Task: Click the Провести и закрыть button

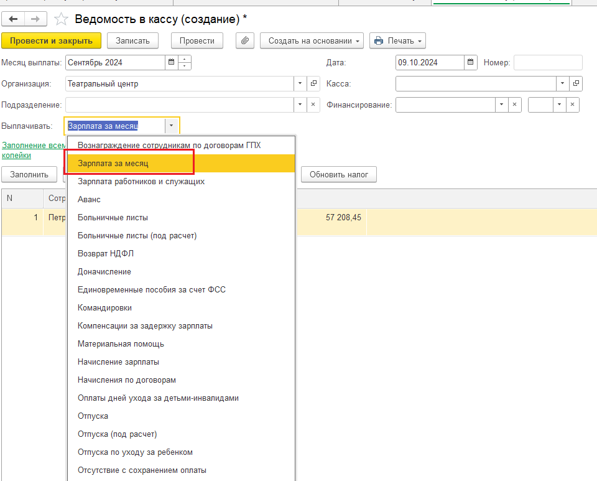Action: [x=52, y=40]
